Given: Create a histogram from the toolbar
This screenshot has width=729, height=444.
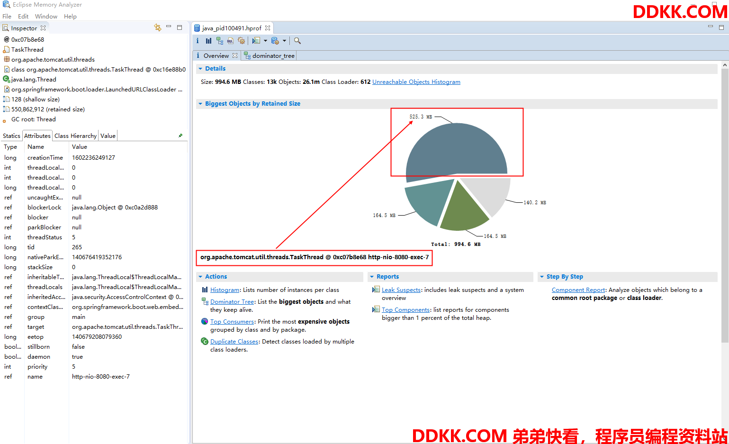Looking at the screenshot, I should pos(208,41).
